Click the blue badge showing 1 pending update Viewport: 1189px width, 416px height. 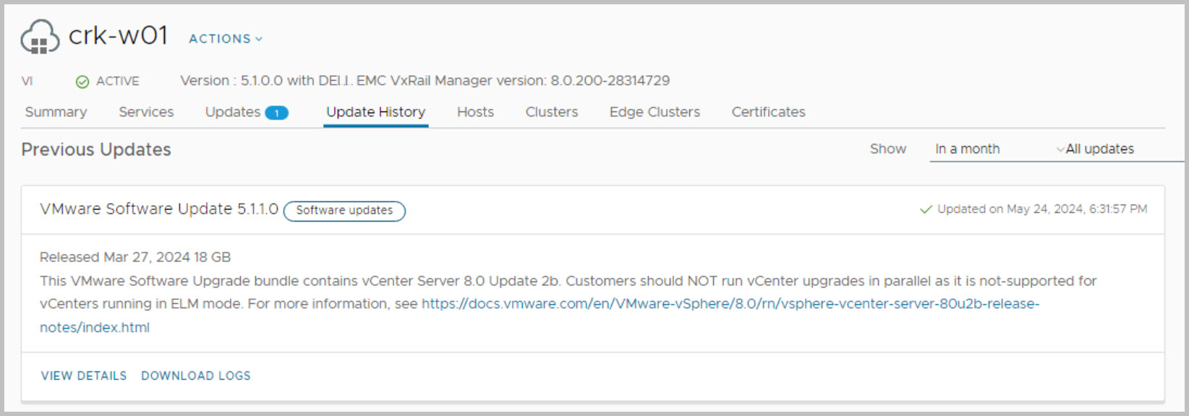(276, 113)
